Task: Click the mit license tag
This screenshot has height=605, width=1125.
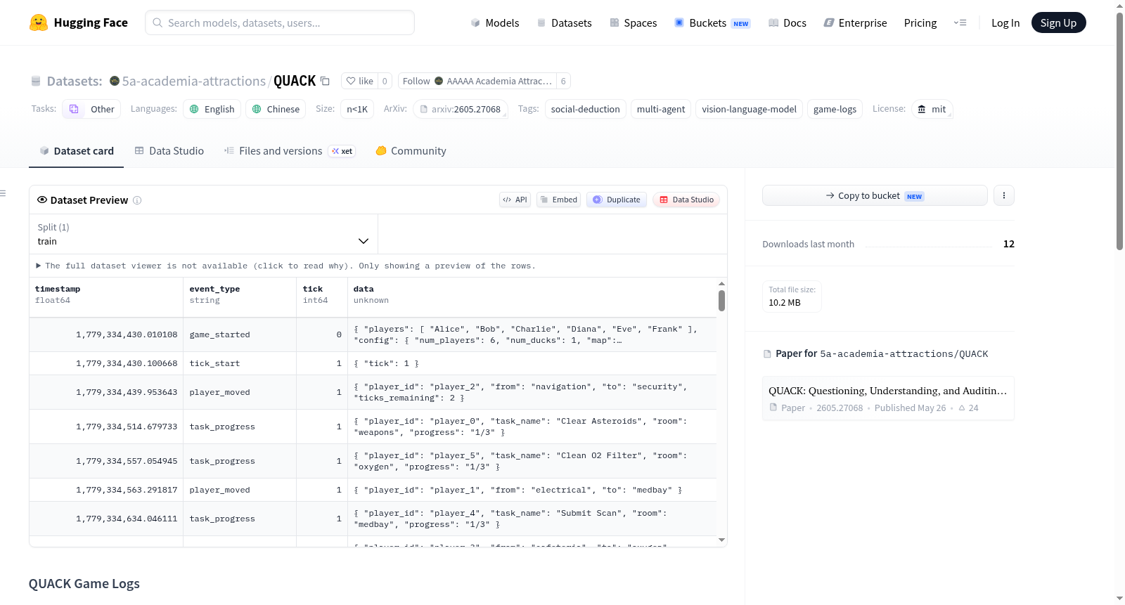Action: [x=932, y=109]
